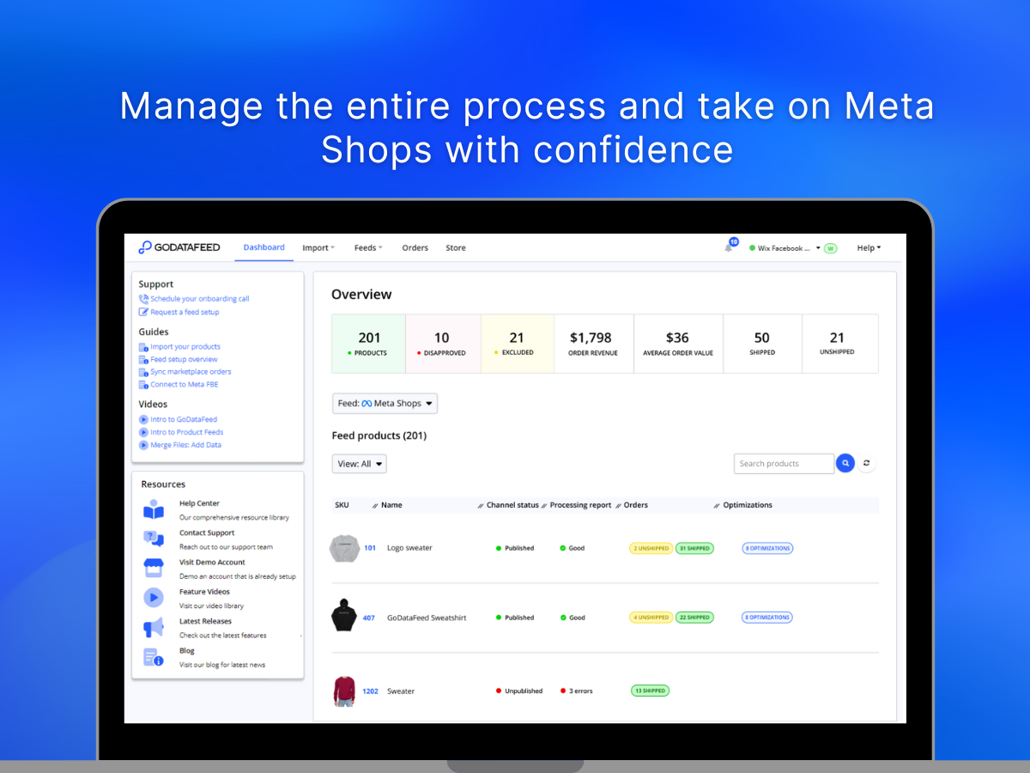Select the 201 Products overview tile
Screen dimensions: 1030x773
(369, 344)
